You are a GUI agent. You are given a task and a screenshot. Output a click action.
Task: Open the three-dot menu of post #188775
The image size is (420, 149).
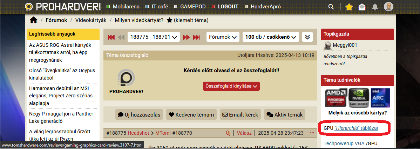pyautogui.click(x=312, y=133)
